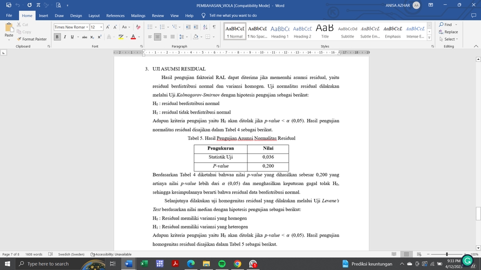Align text left

(x=150, y=37)
